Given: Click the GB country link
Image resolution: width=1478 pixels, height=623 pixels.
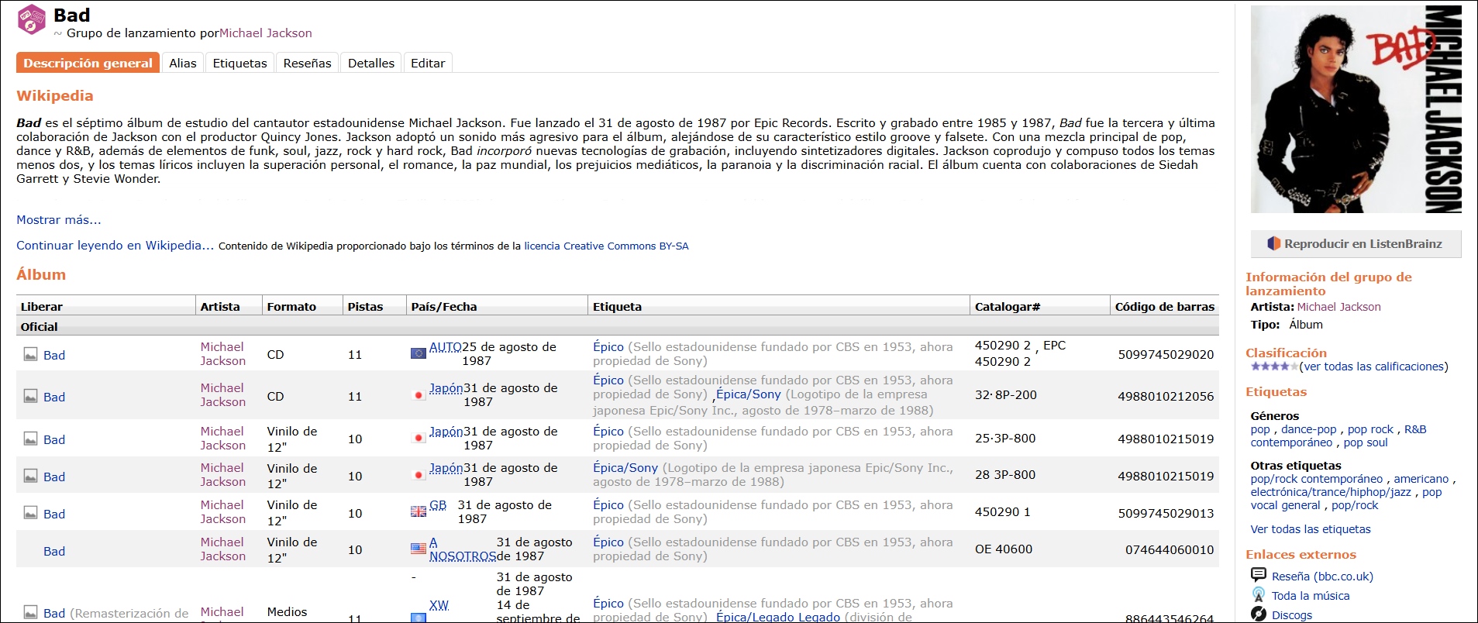Looking at the screenshot, I should pos(438,505).
